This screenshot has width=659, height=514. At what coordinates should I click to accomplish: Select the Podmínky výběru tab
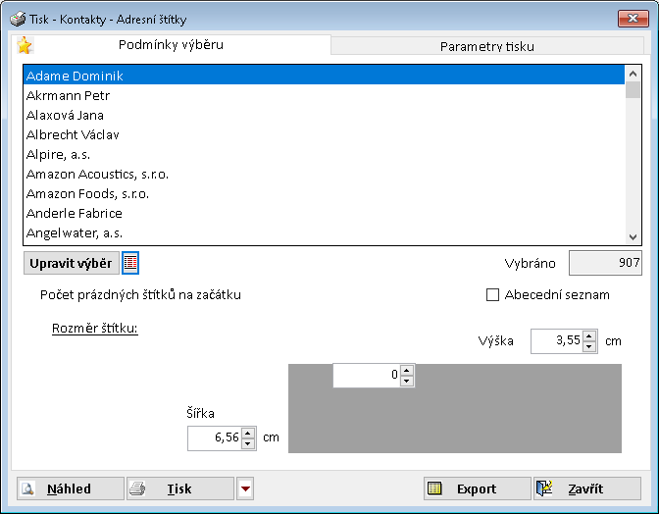(x=171, y=45)
